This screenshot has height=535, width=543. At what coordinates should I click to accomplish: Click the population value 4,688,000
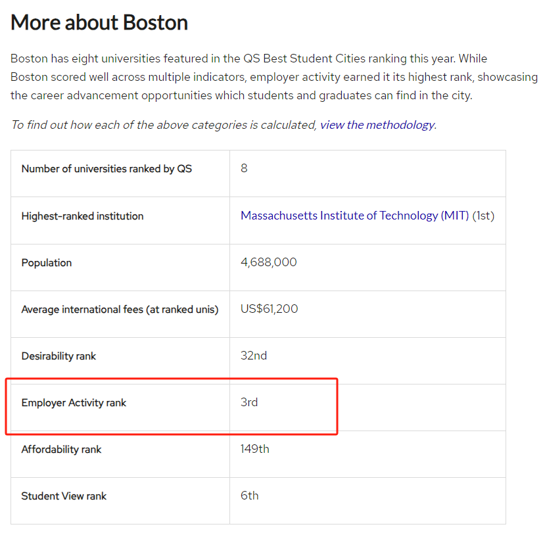pos(268,262)
